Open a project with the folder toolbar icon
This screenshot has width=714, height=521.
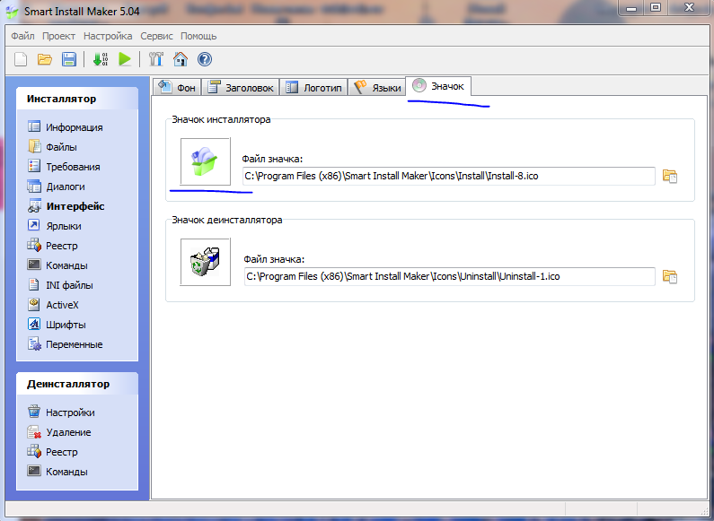pos(45,59)
